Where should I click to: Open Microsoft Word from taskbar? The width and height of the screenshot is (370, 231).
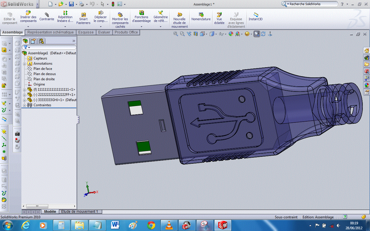[x=115, y=225]
